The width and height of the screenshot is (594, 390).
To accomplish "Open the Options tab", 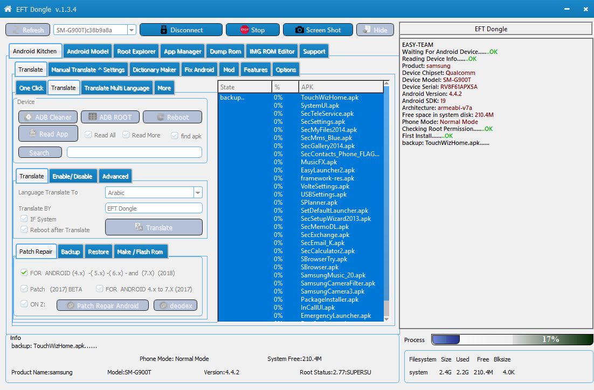I will tap(286, 69).
